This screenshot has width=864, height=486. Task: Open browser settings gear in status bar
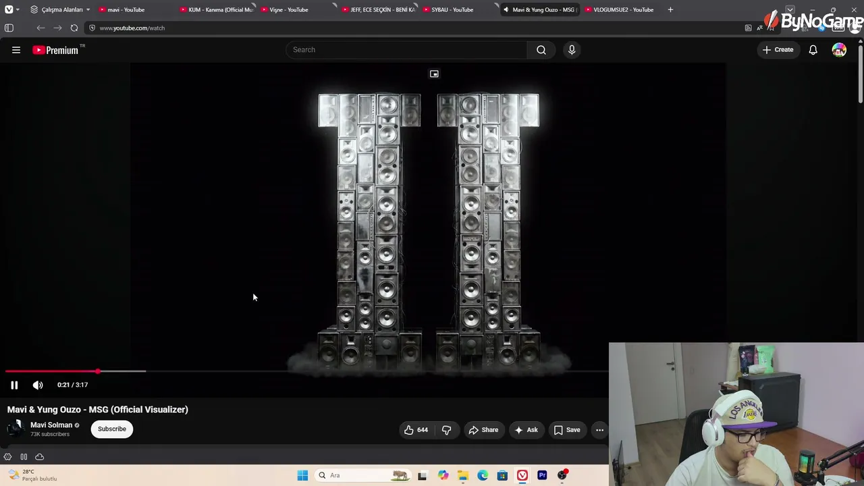pos(7,457)
